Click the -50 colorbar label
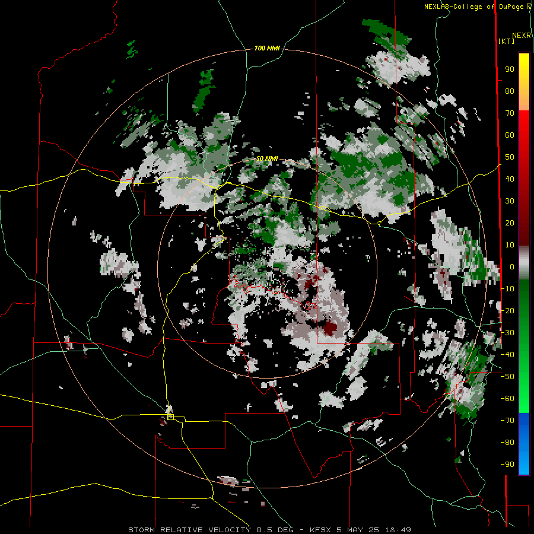 (507, 377)
